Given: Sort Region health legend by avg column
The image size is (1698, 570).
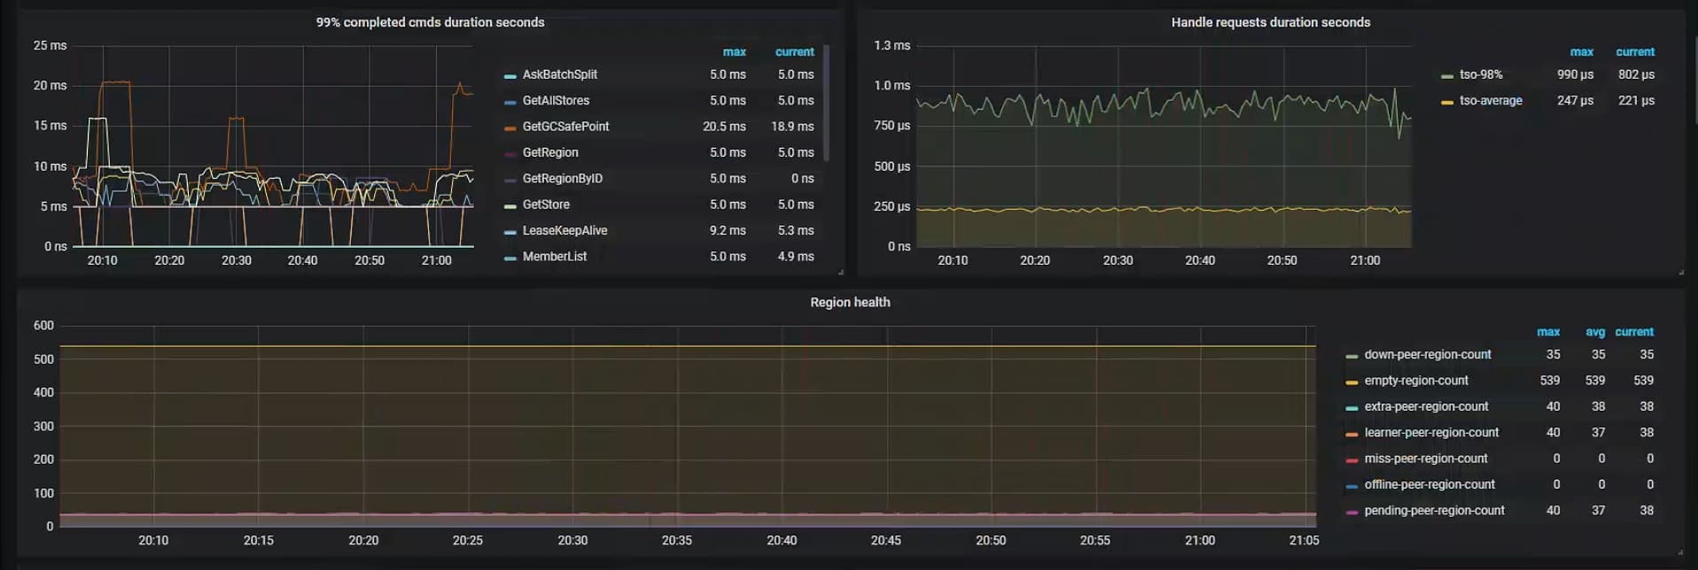Looking at the screenshot, I should [1594, 332].
